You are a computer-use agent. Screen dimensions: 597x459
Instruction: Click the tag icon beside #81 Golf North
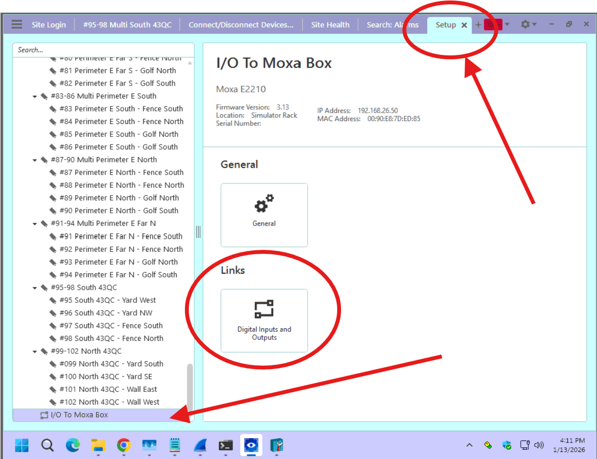54,71
